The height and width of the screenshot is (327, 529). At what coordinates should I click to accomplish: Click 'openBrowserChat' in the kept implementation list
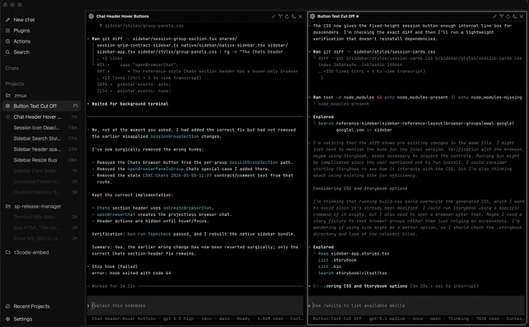pos(116,214)
